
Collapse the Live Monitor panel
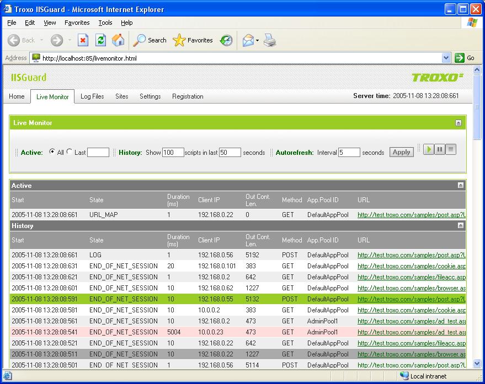click(459, 123)
